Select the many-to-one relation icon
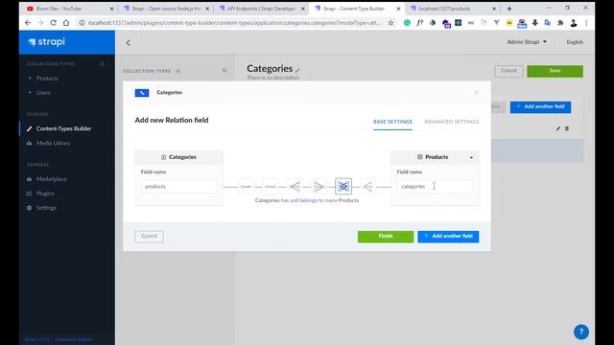This screenshot has height=345, width=614. (319, 187)
